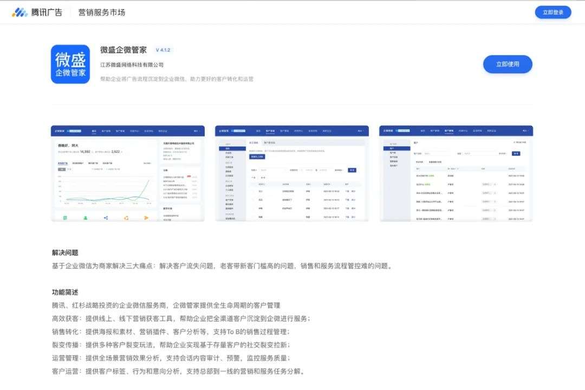585x390 pixels.
Task: Click the 解决问题 heading
Action: (65, 252)
